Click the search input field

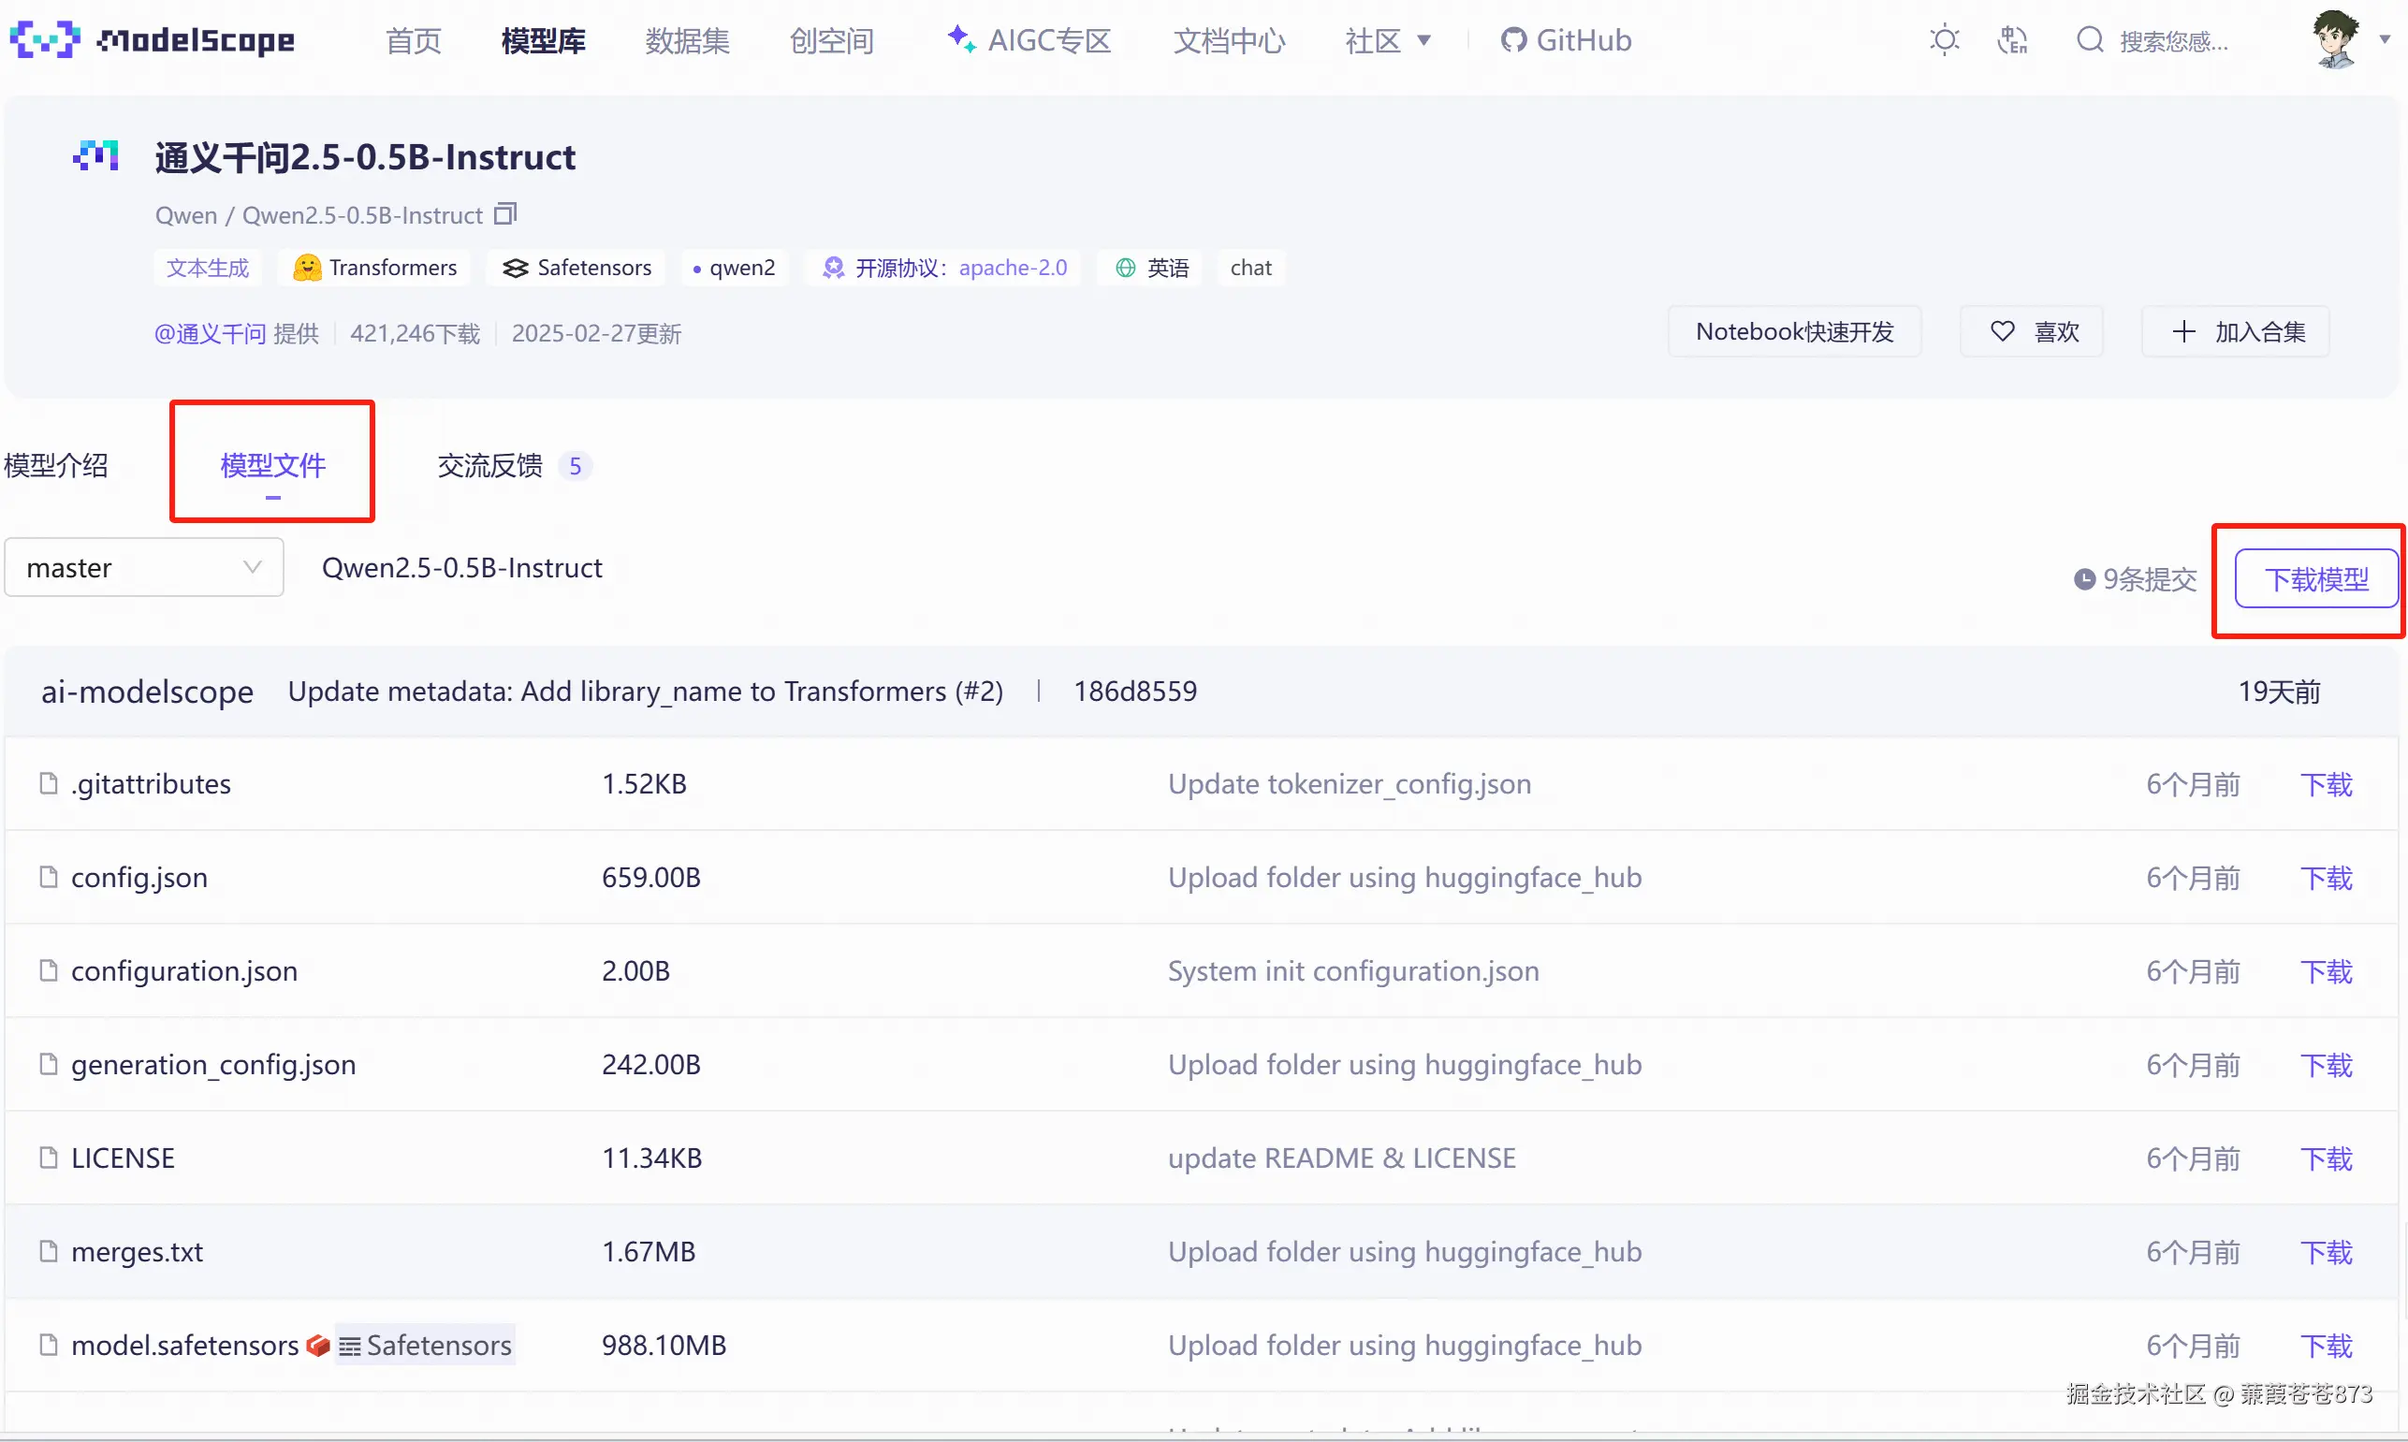coord(2174,41)
